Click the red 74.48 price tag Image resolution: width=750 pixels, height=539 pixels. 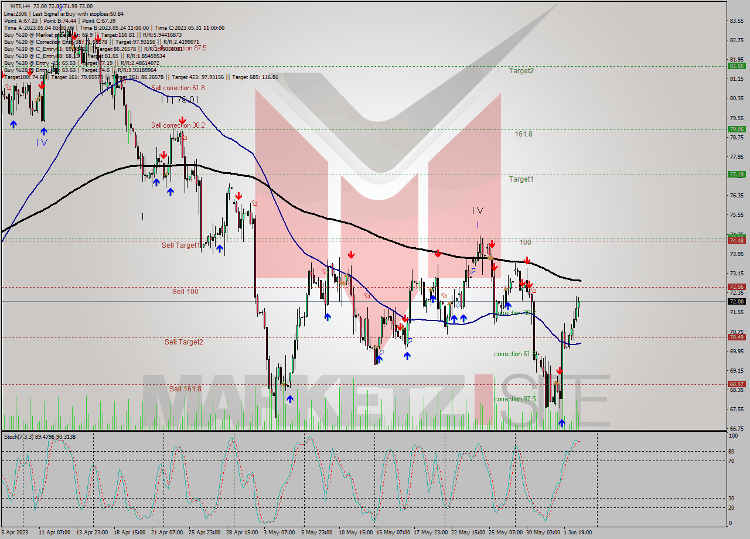pyautogui.click(x=736, y=240)
